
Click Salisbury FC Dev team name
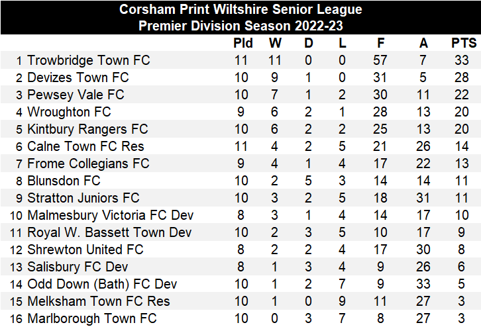coord(78,267)
